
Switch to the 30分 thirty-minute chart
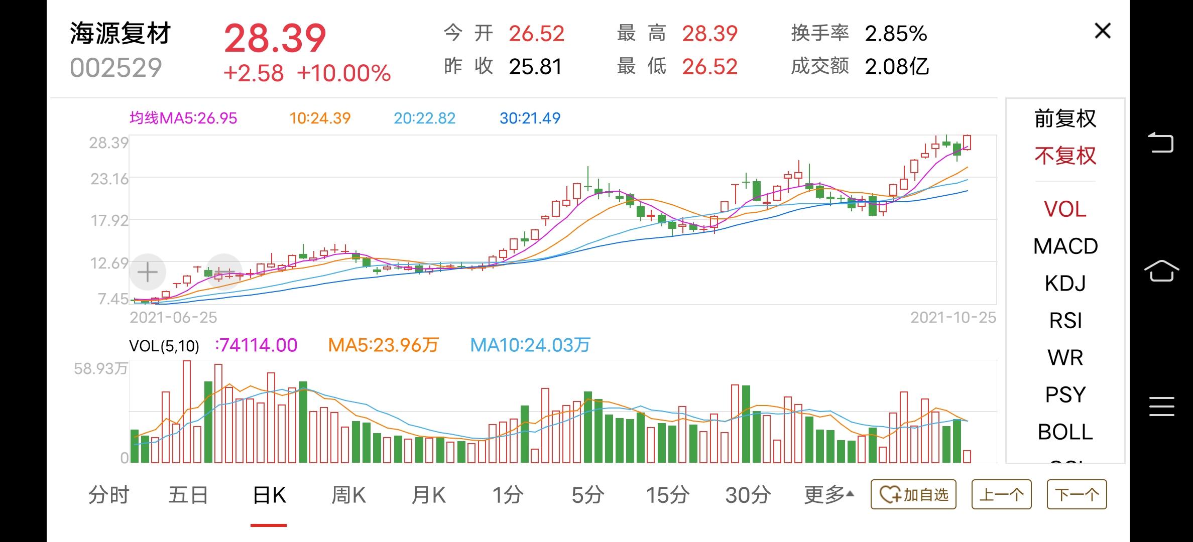click(x=748, y=495)
